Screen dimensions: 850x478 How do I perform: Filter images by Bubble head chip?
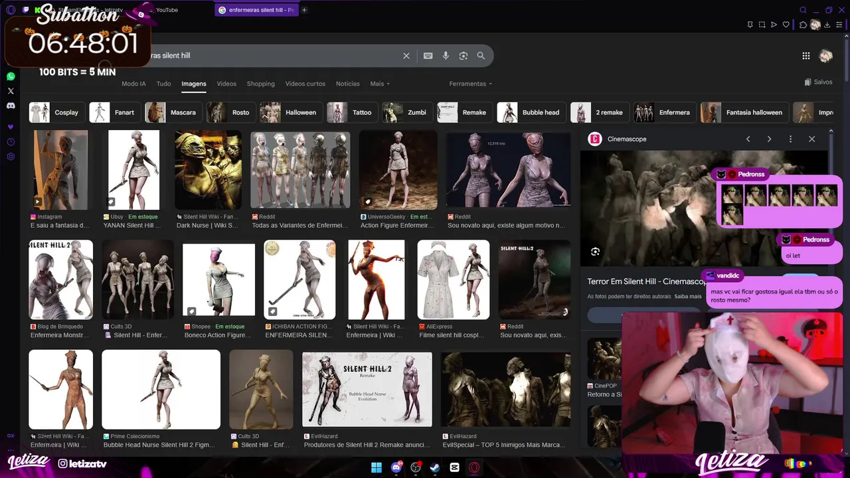pyautogui.click(x=531, y=112)
